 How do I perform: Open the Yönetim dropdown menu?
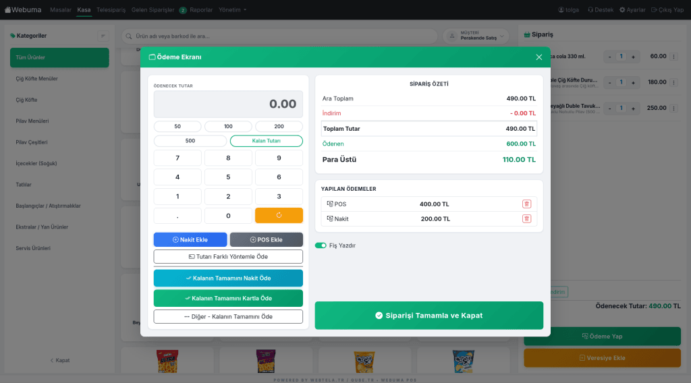[232, 10]
